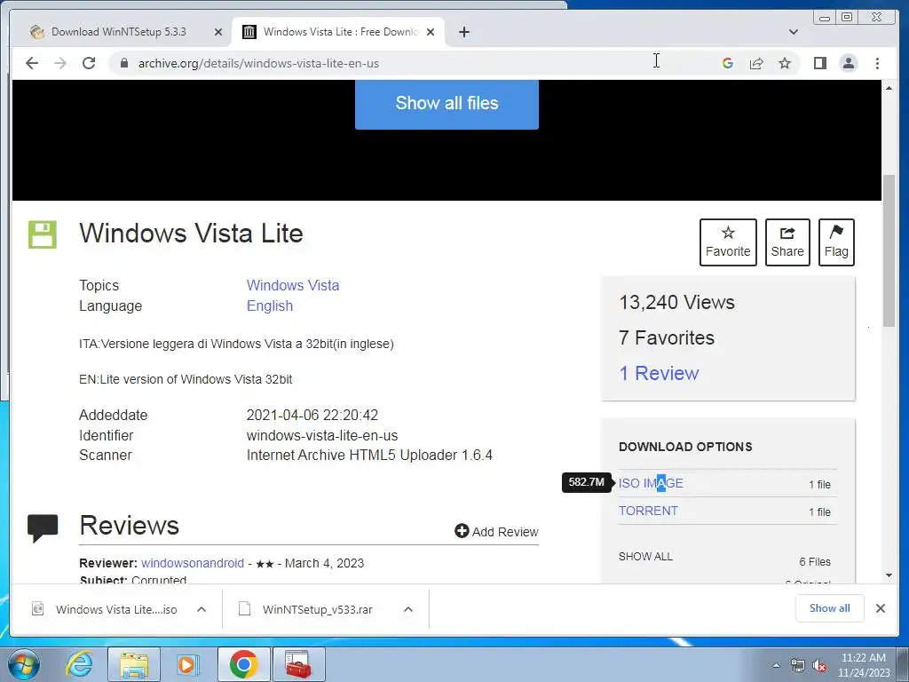Click Show all downloads button
Viewport: 909px width, 682px height.
(x=829, y=607)
